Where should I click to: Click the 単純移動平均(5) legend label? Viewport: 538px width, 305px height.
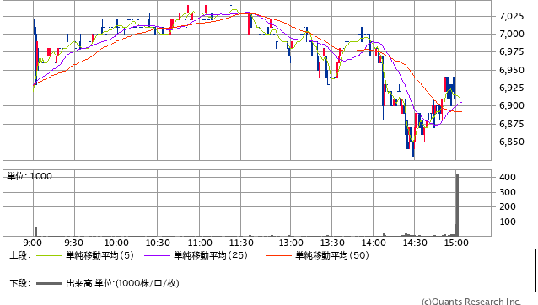(x=100, y=255)
